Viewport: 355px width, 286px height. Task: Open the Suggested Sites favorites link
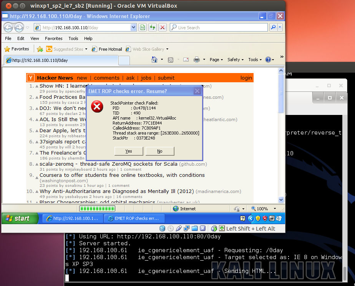pyautogui.click(x=67, y=49)
